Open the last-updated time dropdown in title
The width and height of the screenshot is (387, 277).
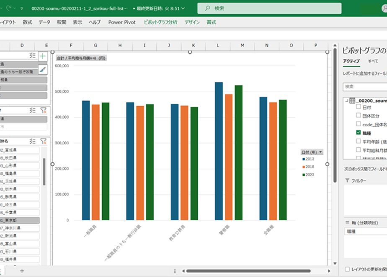(183, 8)
